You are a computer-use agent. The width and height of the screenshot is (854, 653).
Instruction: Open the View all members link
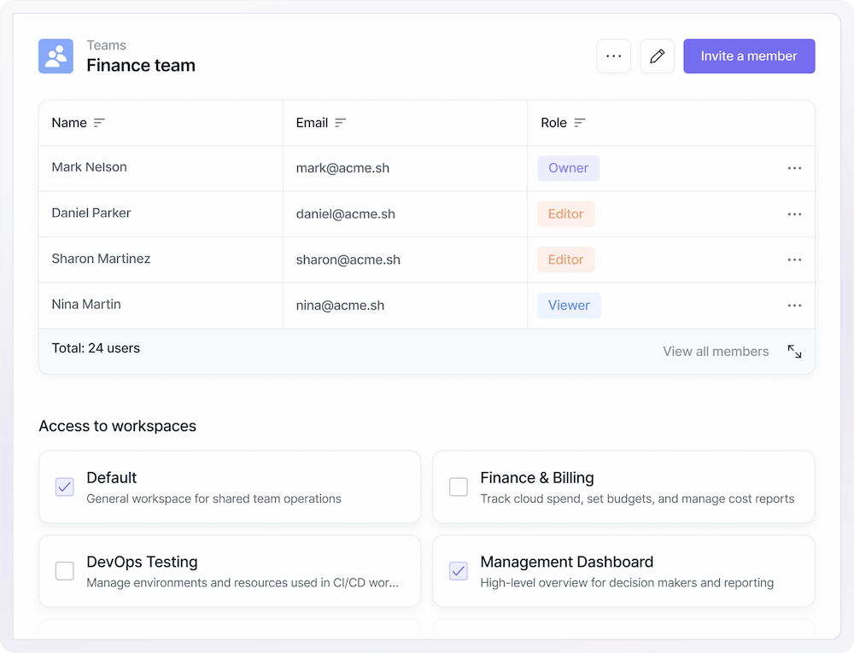[716, 352]
